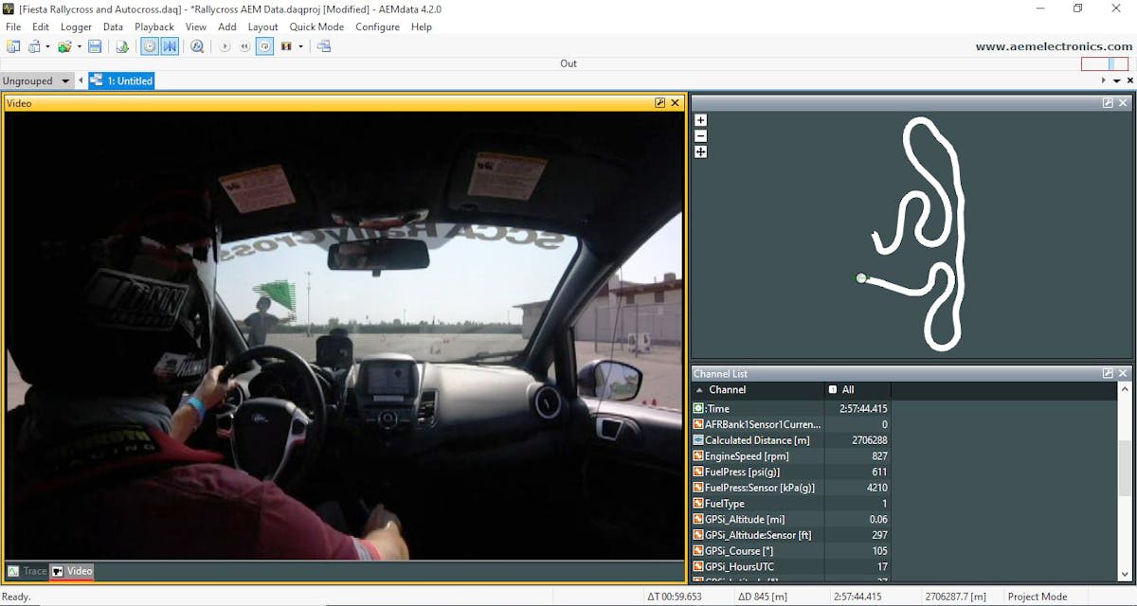Click the red overview position slider
The width and height of the screenshot is (1137, 606).
click(x=1104, y=64)
